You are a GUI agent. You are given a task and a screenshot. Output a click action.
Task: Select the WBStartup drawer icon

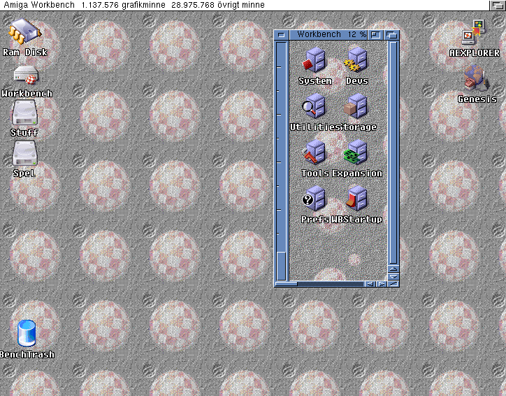[356, 198]
